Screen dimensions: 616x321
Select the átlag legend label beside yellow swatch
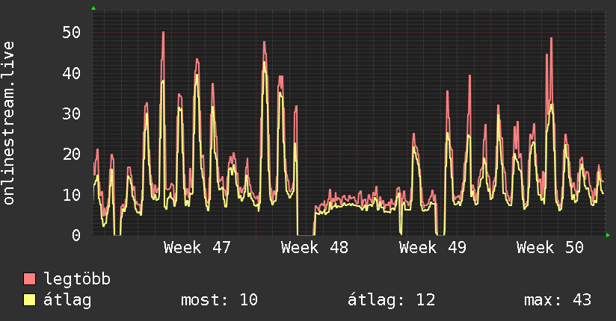pos(67,300)
